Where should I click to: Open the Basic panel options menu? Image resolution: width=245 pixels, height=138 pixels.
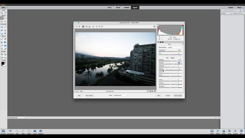click(183, 44)
